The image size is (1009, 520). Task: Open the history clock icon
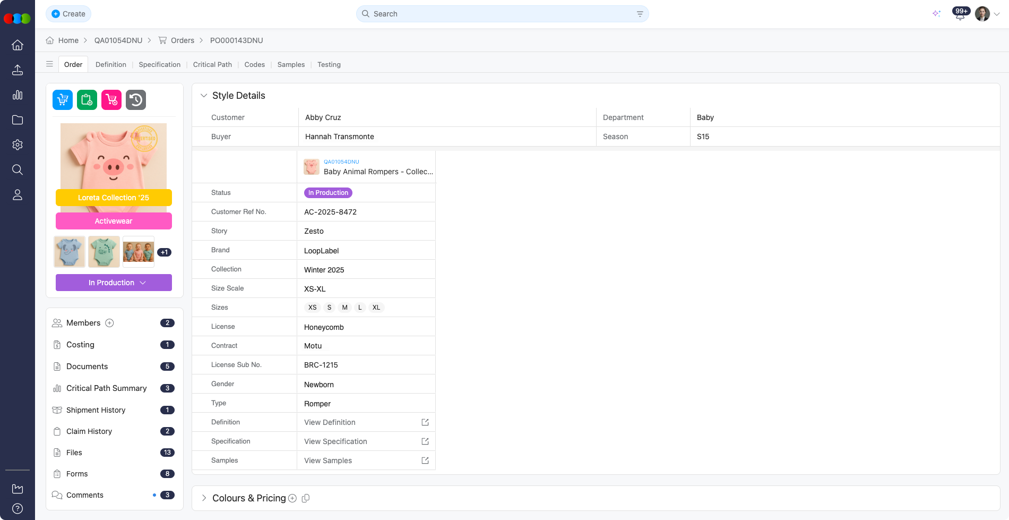point(136,100)
